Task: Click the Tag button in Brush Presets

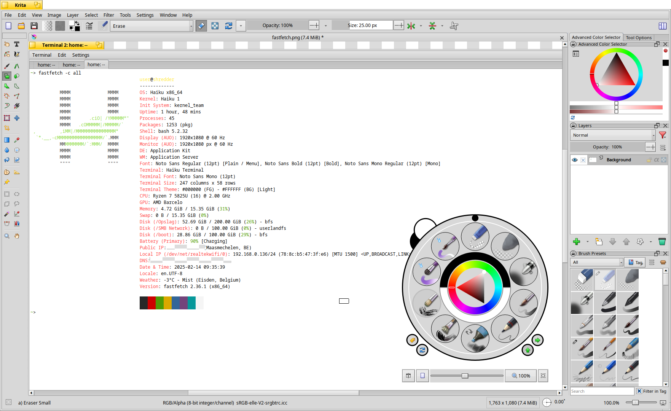Action: [635, 262]
